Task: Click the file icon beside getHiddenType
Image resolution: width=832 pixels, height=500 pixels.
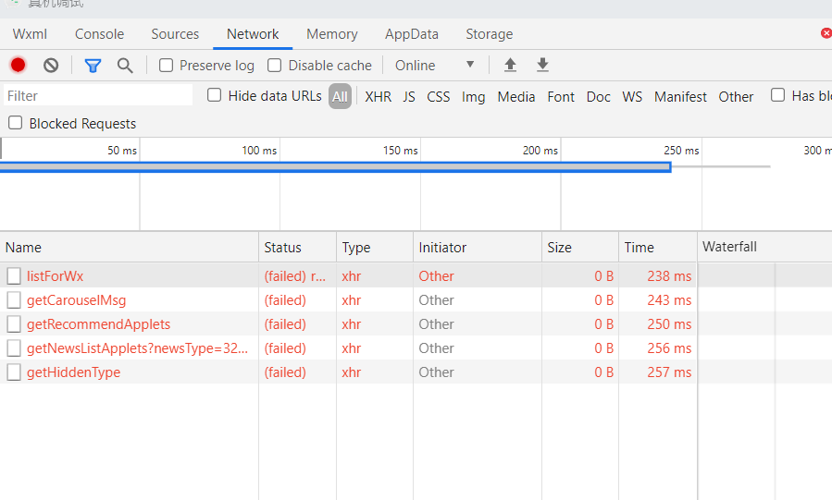Action: pyautogui.click(x=14, y=372)
